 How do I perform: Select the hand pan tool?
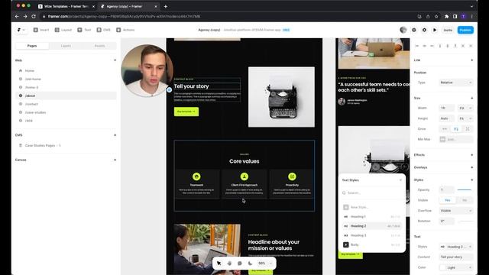tap(229, 264)
